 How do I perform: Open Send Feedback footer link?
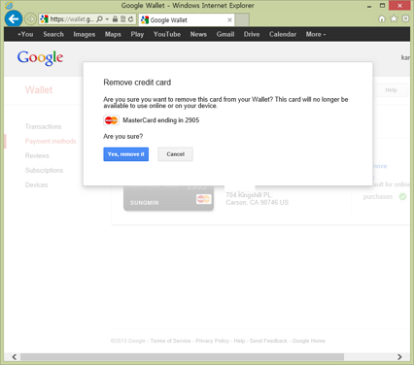click(268, 341)
